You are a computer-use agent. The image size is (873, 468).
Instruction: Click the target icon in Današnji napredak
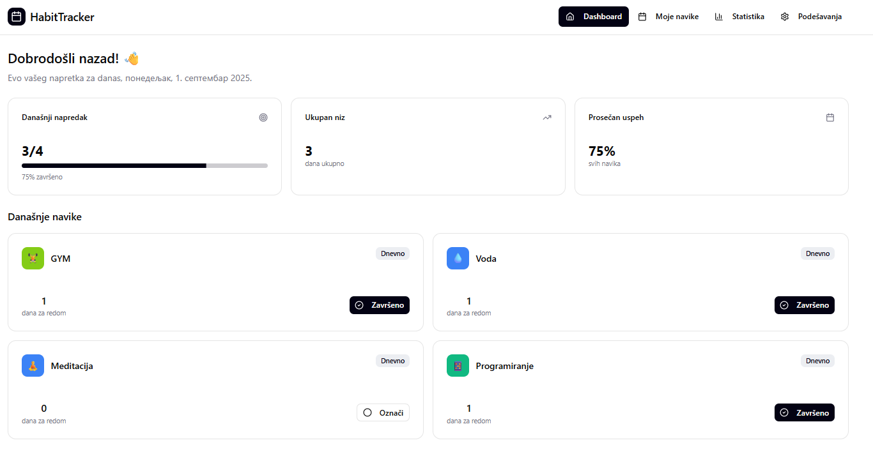263,117
